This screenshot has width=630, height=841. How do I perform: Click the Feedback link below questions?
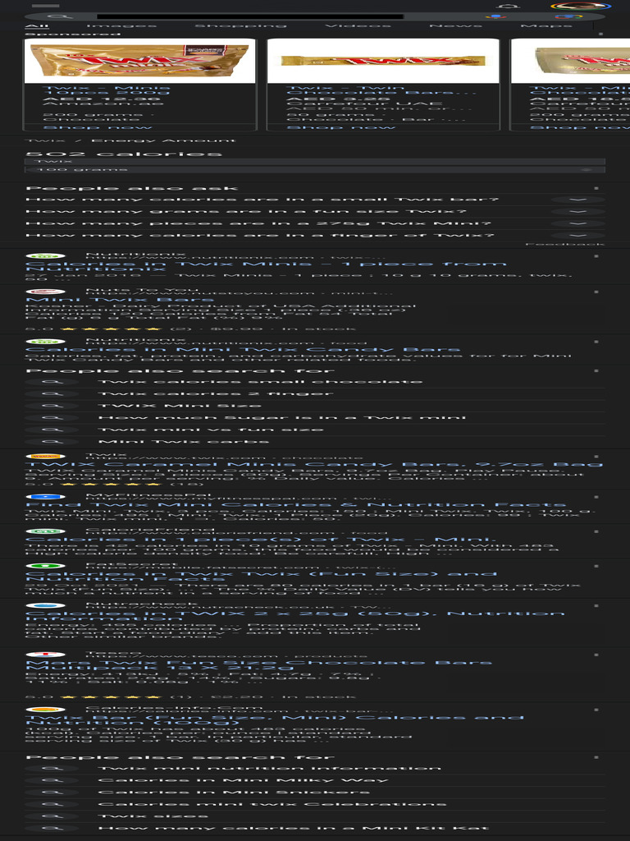tap(564, 244)
